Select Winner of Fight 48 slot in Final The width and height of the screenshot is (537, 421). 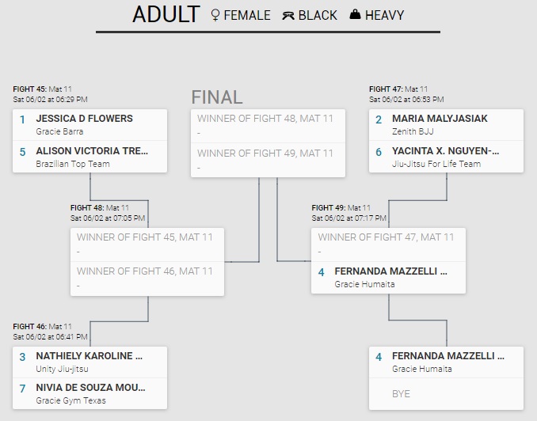tap(268, 126)
